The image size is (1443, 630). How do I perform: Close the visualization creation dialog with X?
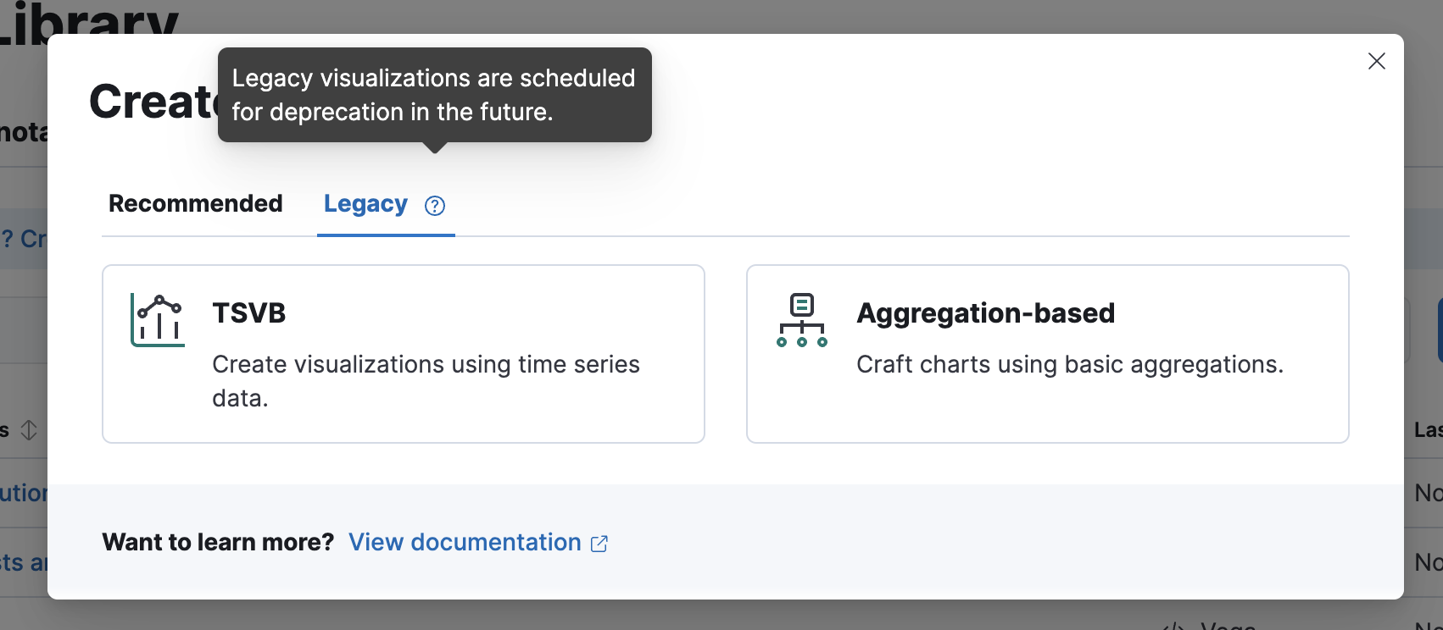tap(1376, 61)
